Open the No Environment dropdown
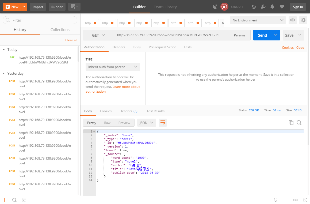Image resolution: width=310 pixels, height=204 pixels. [x=258, y=20]
